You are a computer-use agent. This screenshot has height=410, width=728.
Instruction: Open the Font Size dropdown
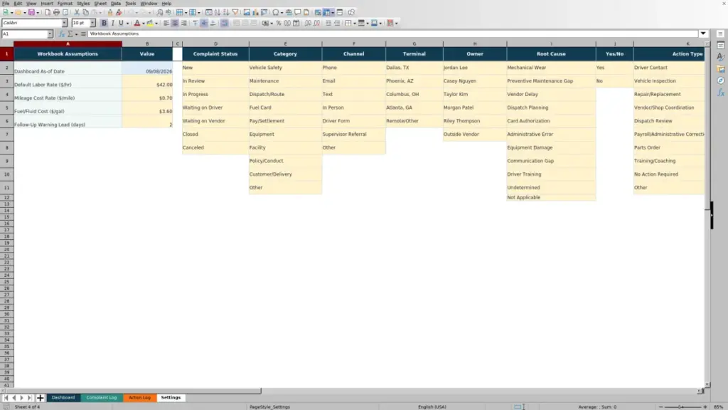pos(92,23)
